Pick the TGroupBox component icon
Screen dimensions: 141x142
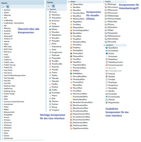click(x=50, y=38)
